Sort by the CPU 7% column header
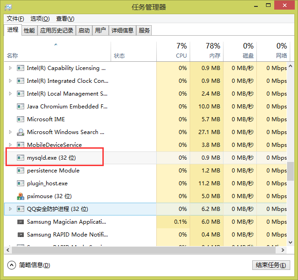Screen dimensions: 298x280 pyautogui.click(x=173, y=51)
